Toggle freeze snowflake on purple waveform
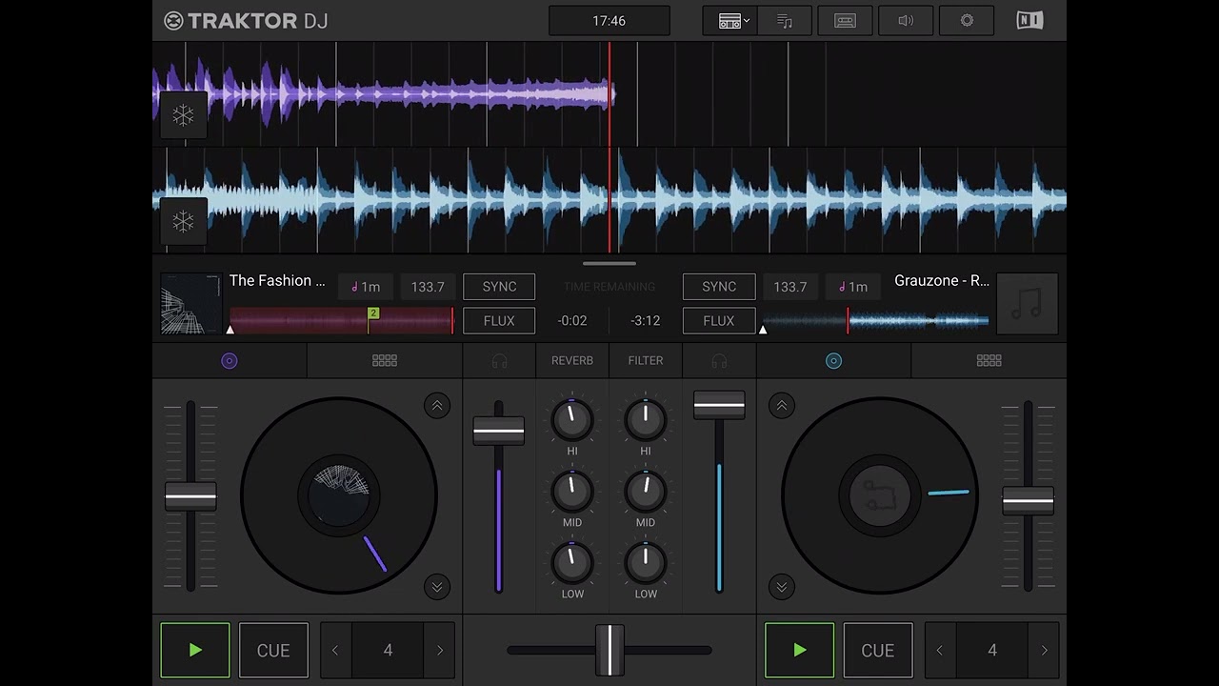1219x686 pixels. (x=183, y=115)
